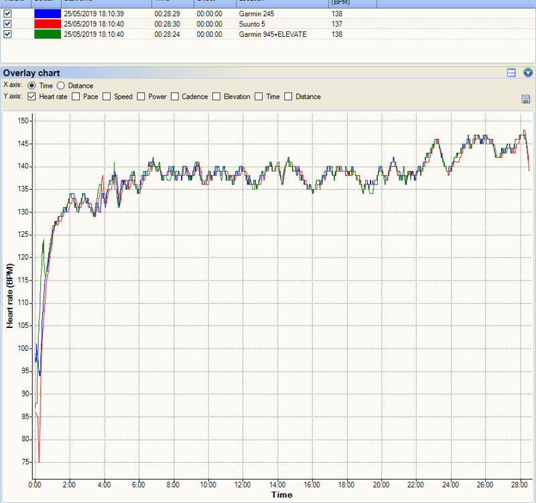Click the 150 tick label on heart rate axis
This screenshot has height=503, width=536.
coord(23,121)
